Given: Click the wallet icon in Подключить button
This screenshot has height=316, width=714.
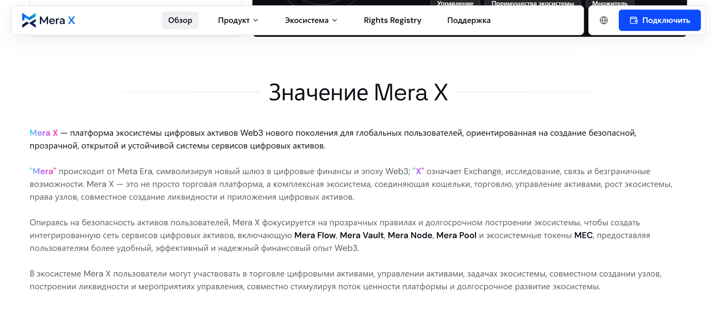Looking at the screenshot, I should coord(633,20).
